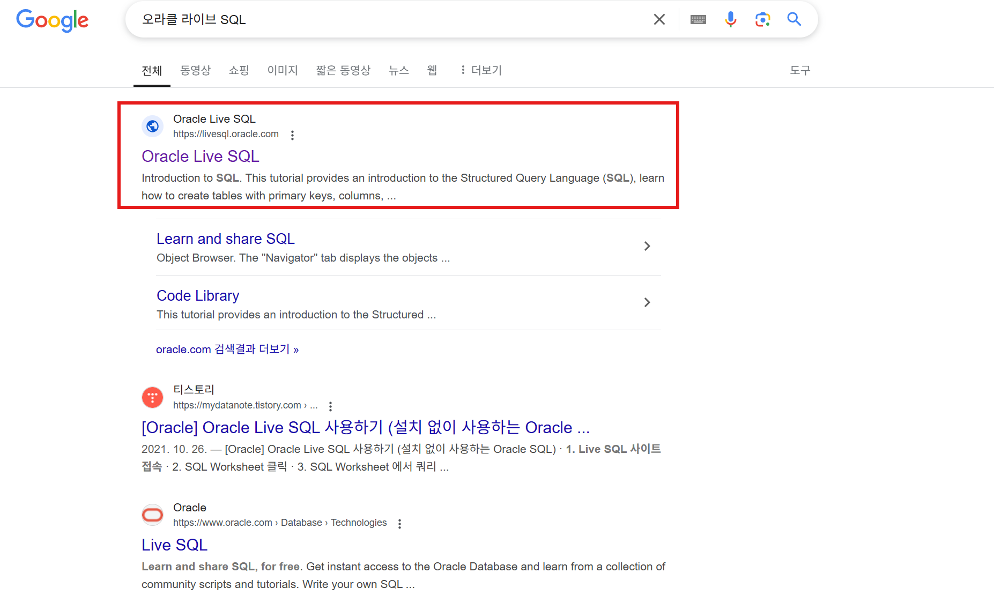Click the Tistory favicon
Screen dimensions: 994x610
(152, 397)
